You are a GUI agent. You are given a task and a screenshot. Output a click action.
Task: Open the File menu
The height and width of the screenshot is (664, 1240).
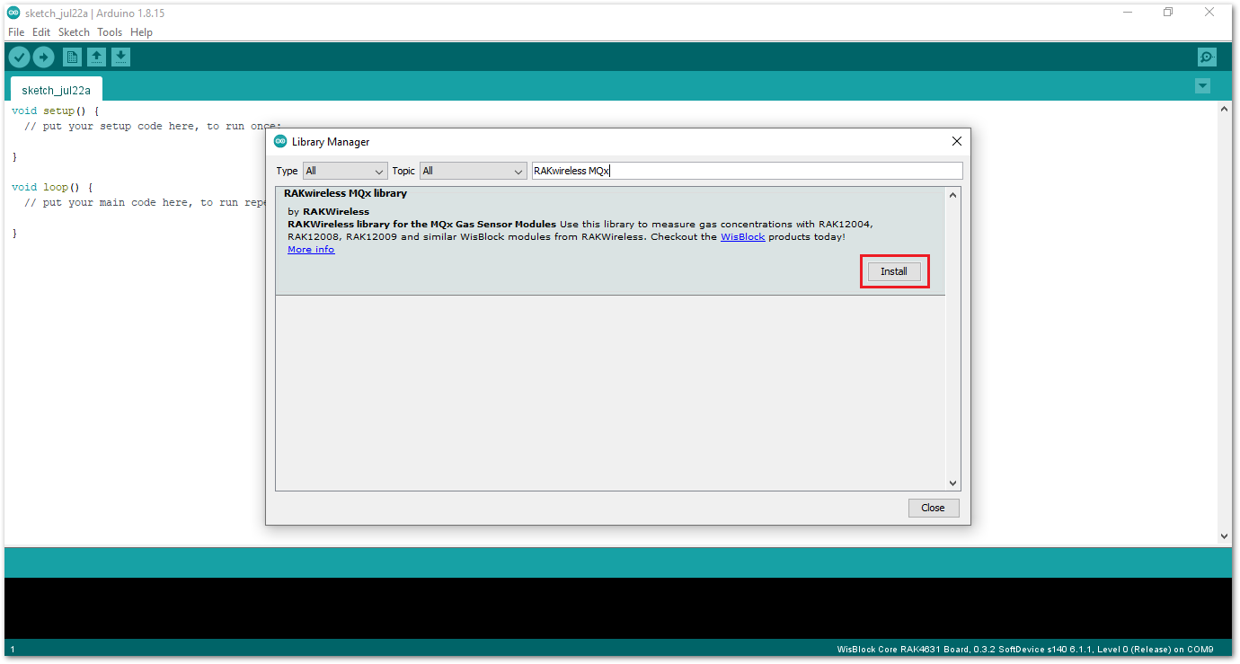point(17,32)
